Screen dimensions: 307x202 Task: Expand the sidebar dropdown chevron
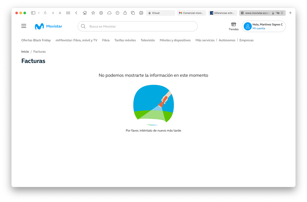tap(39, 13)
